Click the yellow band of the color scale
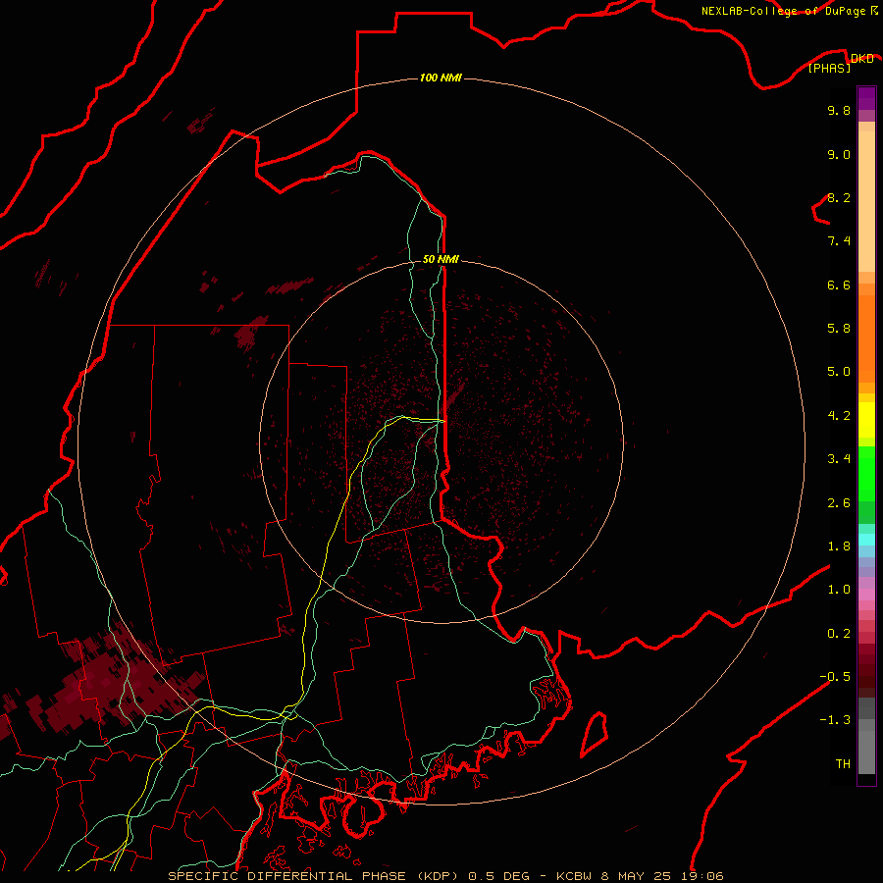 866,420
